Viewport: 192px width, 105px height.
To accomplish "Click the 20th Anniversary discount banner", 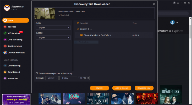I will (17, 100).
